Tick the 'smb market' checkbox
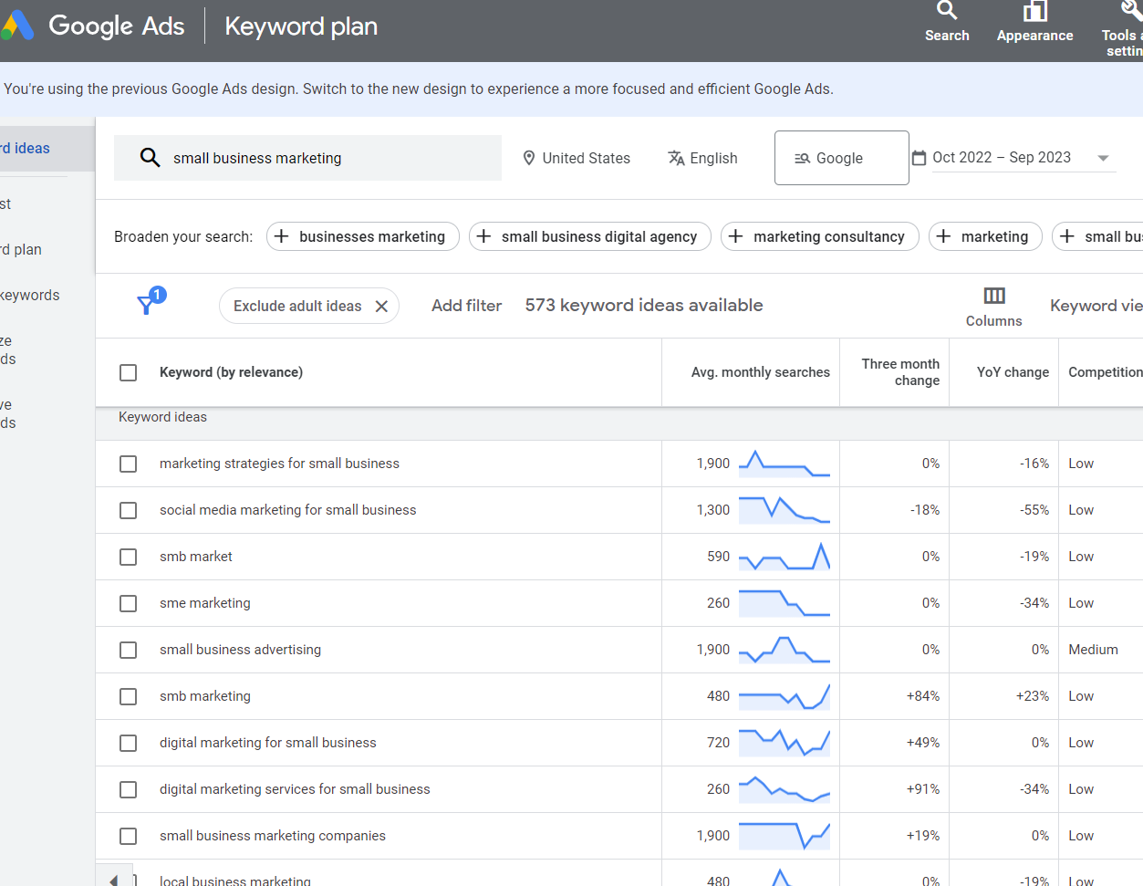 point(129,557)
